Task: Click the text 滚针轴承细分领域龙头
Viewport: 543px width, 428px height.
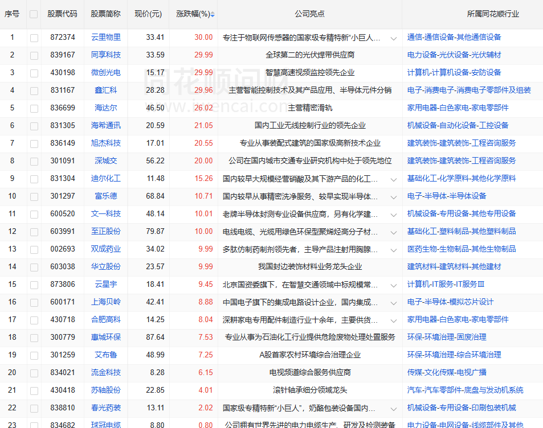Action: coord(310,390)
